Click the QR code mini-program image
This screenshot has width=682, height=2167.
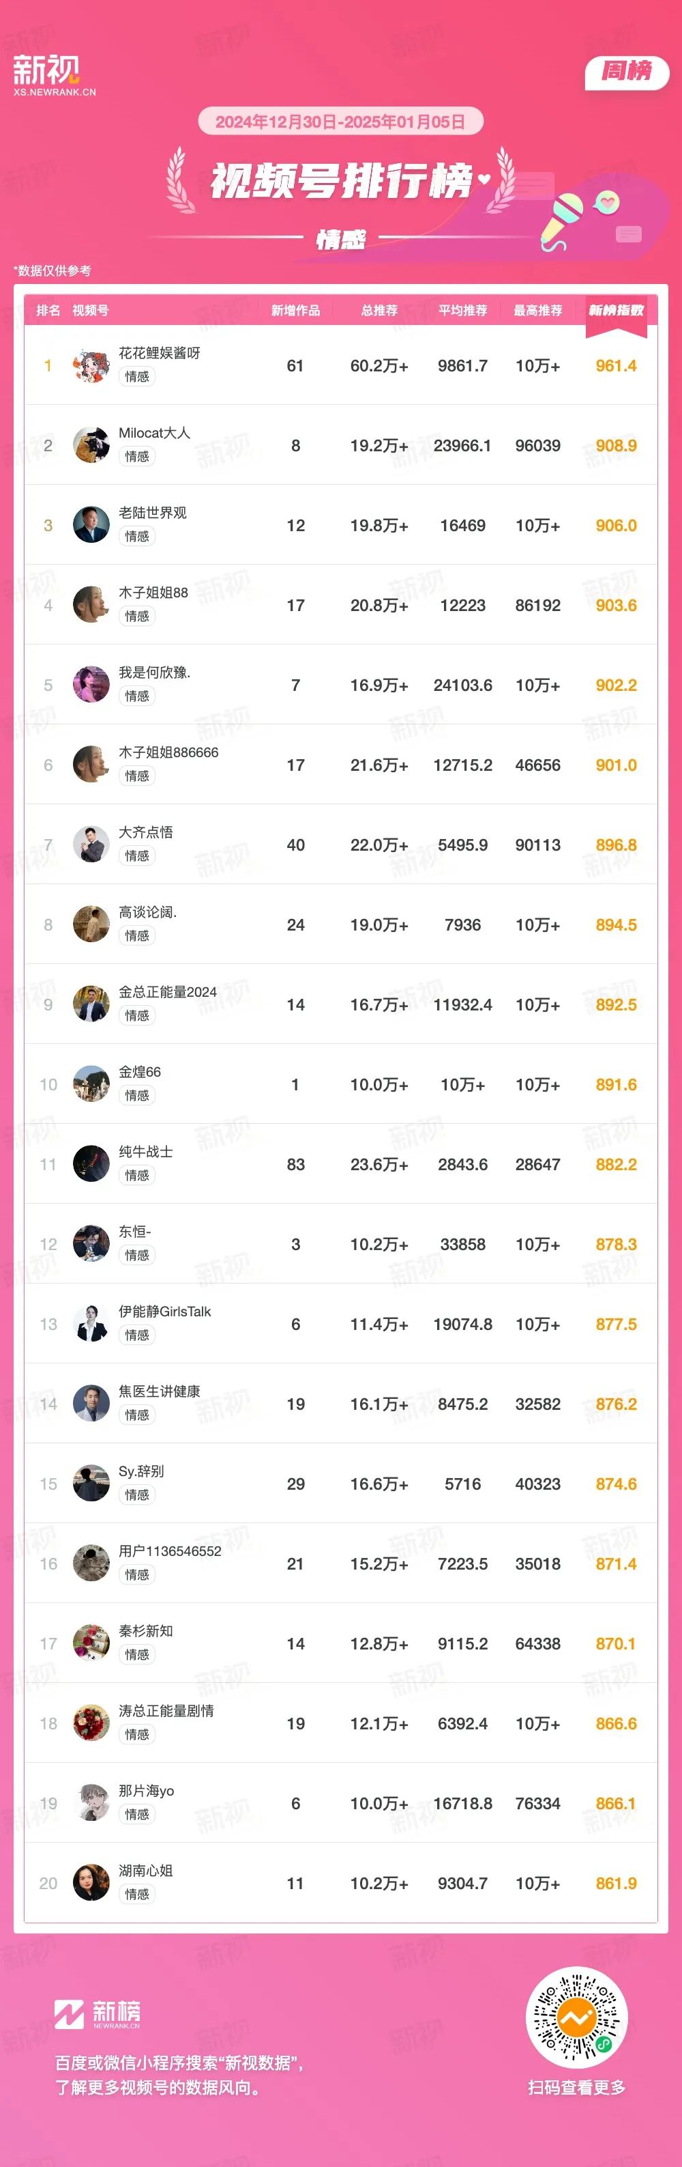tap(576, 2017)
